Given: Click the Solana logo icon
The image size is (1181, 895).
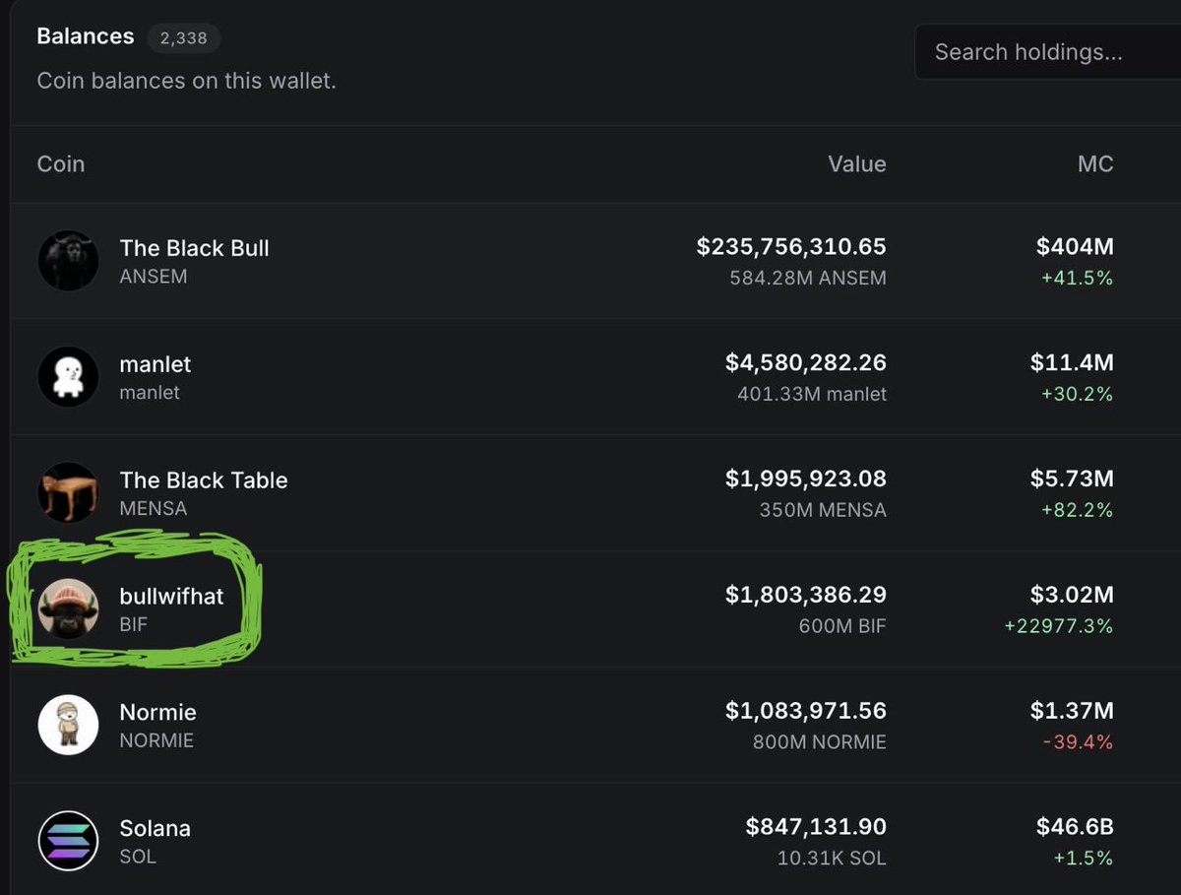Looking at the screenshot, I should (68, 841).
